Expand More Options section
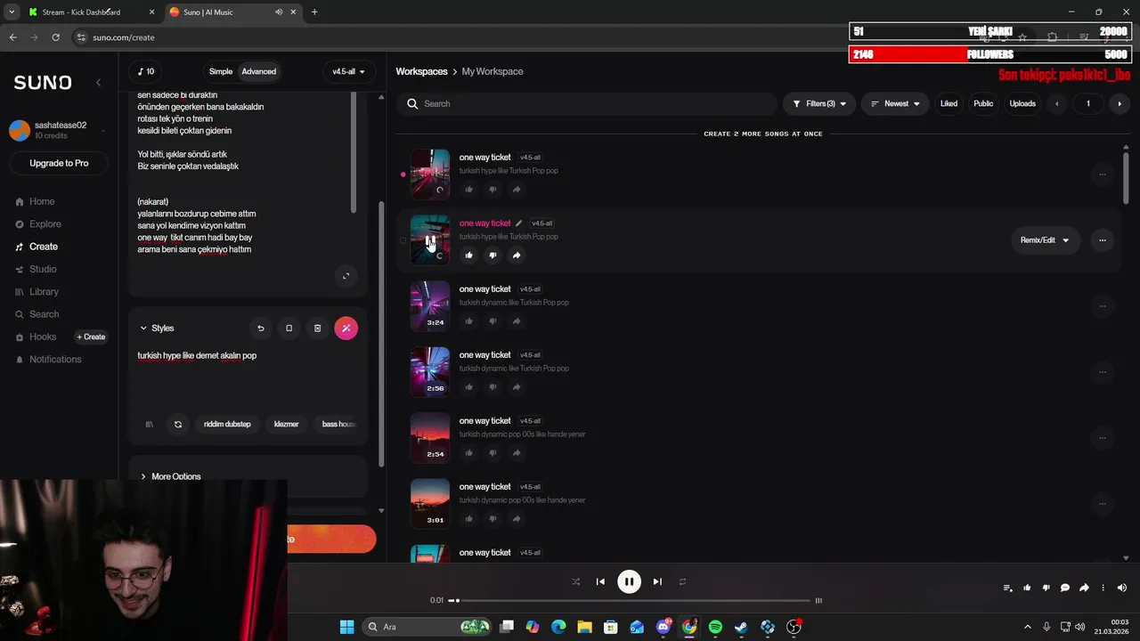The width and height of the screenshot is (1140, 641). coord(170,476)
